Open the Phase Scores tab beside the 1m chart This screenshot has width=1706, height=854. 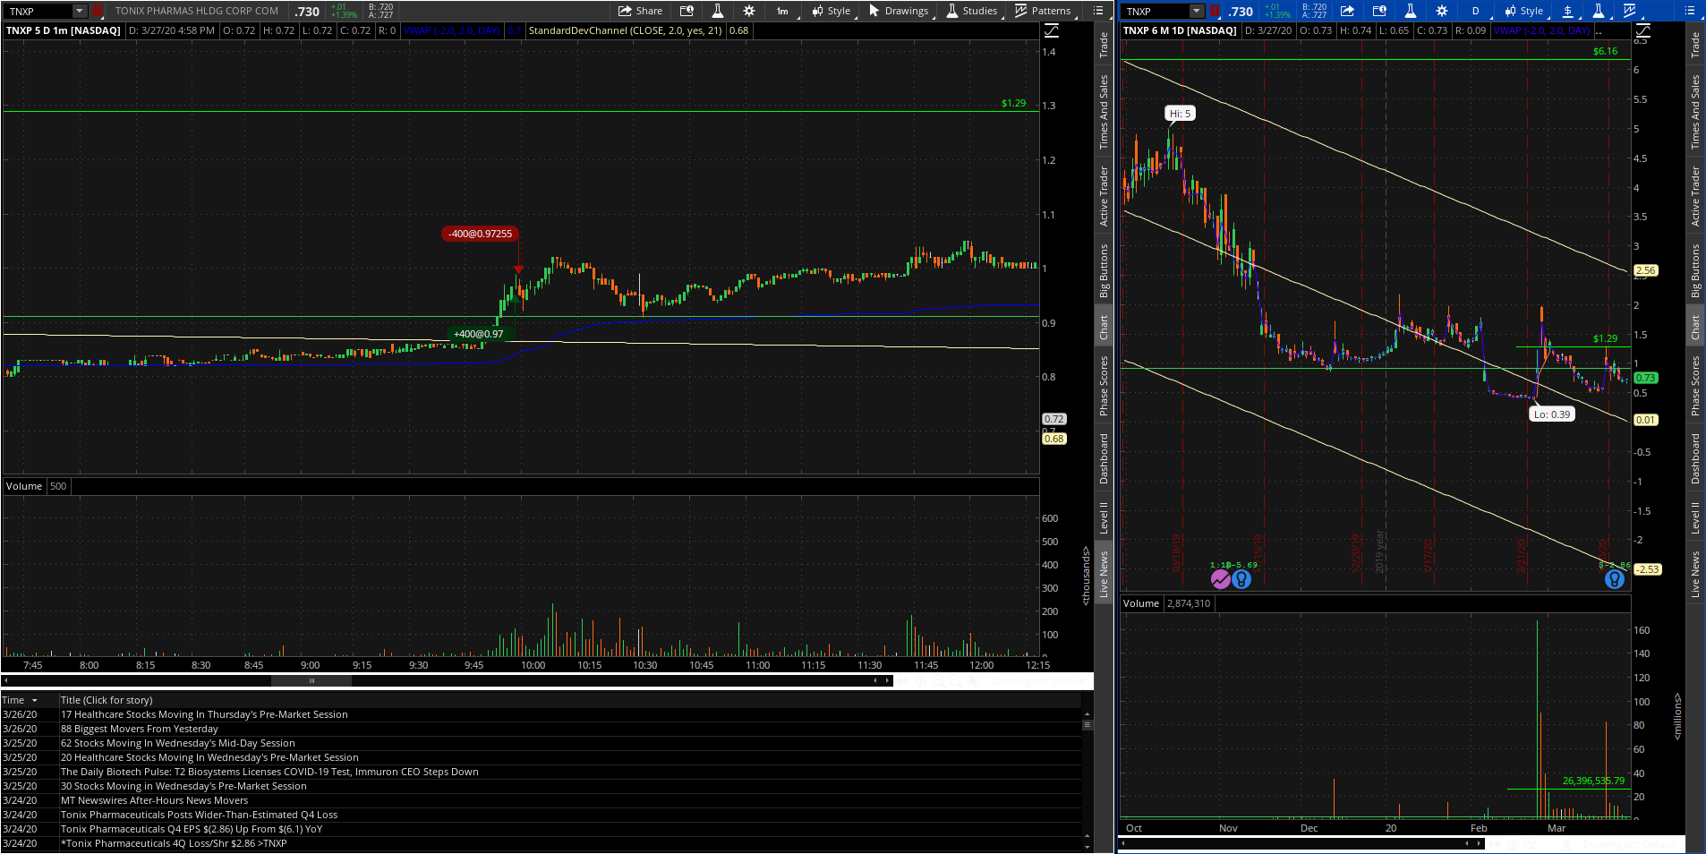tap(1104, 386)
